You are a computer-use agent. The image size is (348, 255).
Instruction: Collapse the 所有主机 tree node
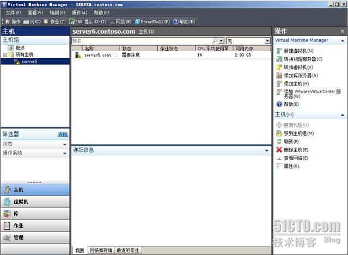(5, 54)
